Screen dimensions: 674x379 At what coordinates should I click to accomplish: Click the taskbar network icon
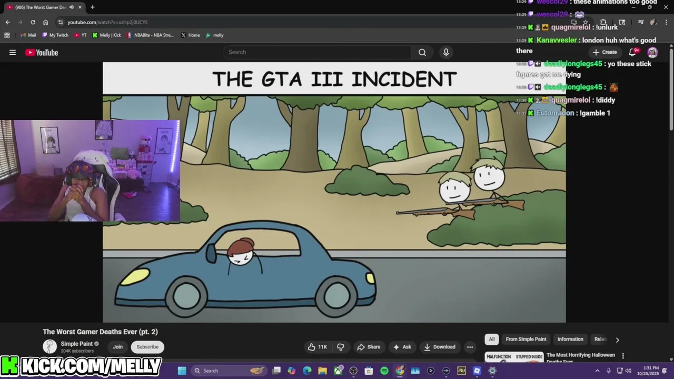(620, 371)
